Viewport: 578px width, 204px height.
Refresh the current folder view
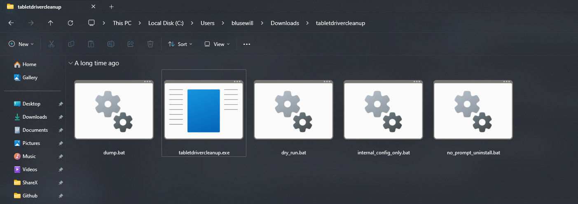coord(70,23)
